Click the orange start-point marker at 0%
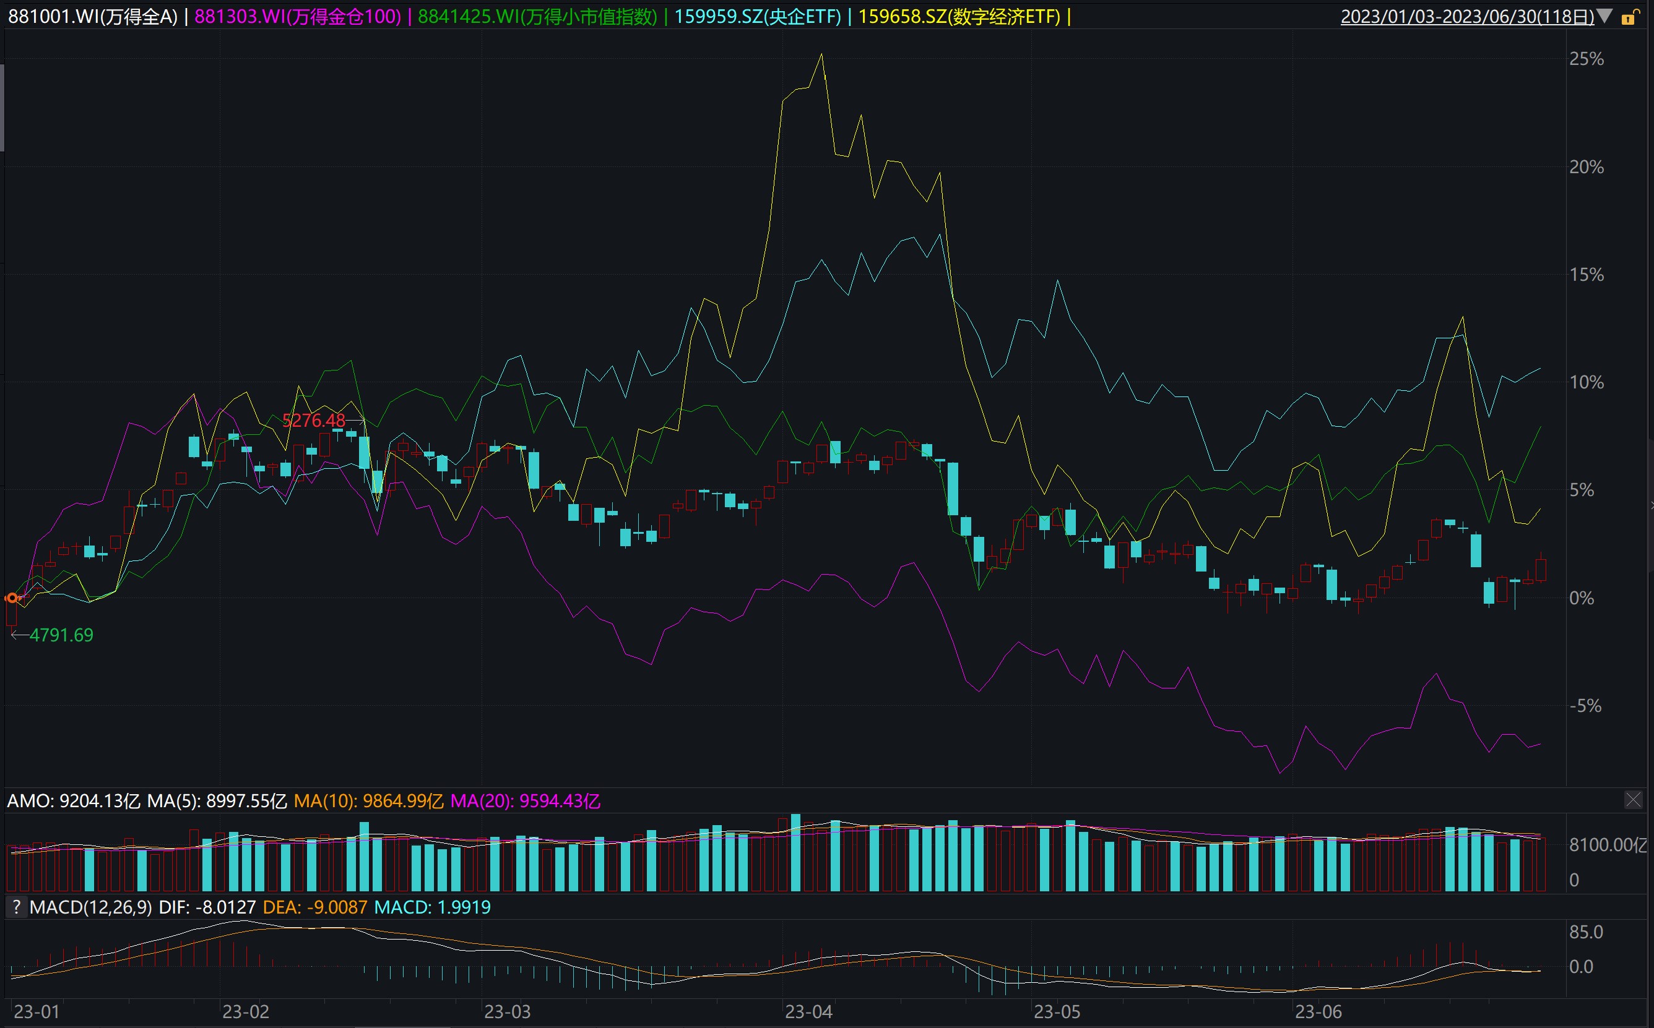The image size is (1654, 1028). pyautogui.click(x=12, y=598)
